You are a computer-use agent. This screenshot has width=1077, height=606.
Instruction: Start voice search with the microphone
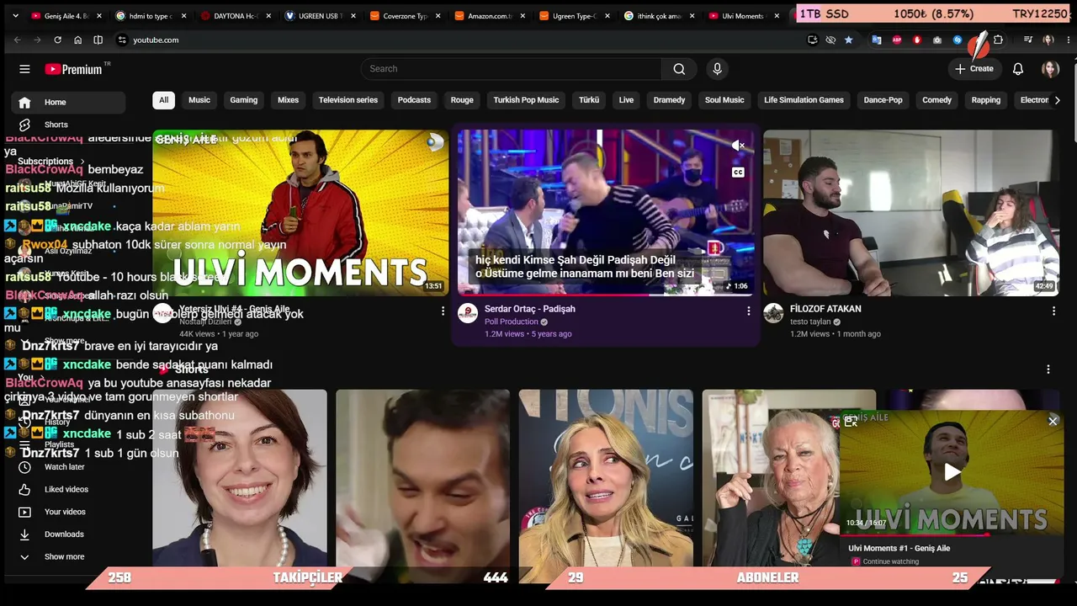tap(717, 69)
